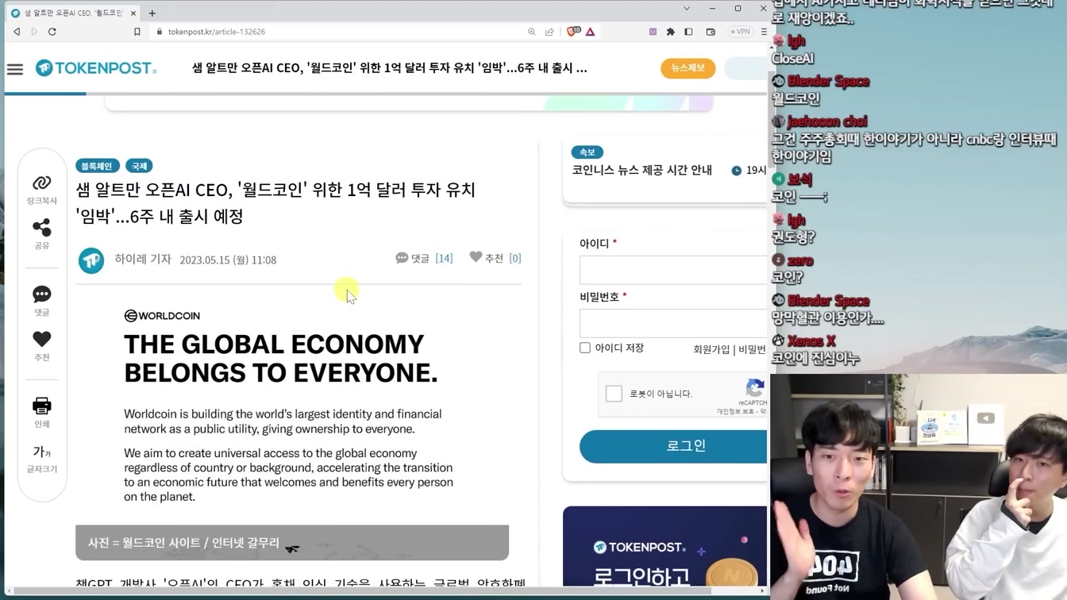Image resolution: width=1067 pixels, height=600 pixels.
Task: Click the article title 샘 알트만 오픈AI CEO heading
Action: coord(275,203)
